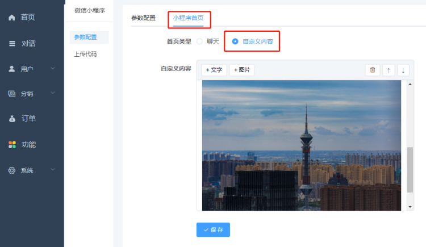Click the gear icon next to 系统
The width and height of the screenshot is (426, 247).
[x=12, y=170]
